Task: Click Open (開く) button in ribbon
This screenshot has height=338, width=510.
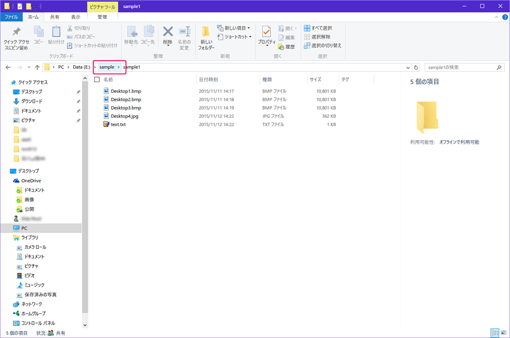Action: 288,28
